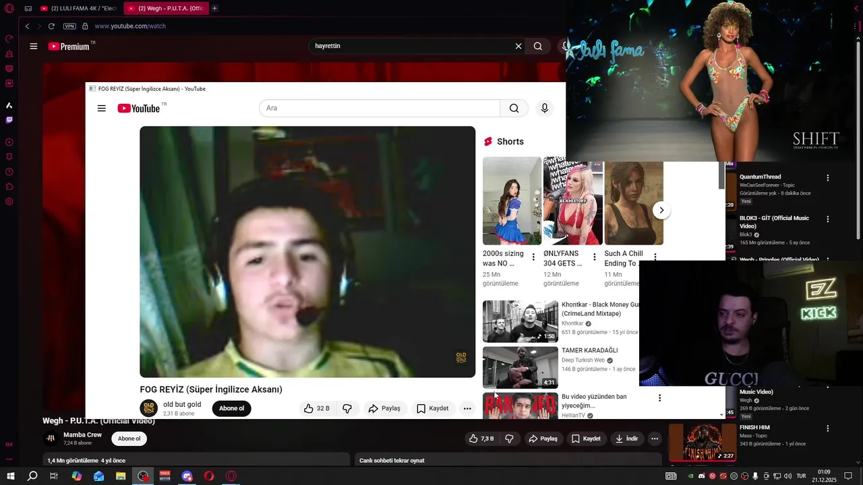Search YouTube for 'hayrettin' magnifier button
Image resolution: width=863 pixels, height=485 pixels.
(x=538, y=46)
